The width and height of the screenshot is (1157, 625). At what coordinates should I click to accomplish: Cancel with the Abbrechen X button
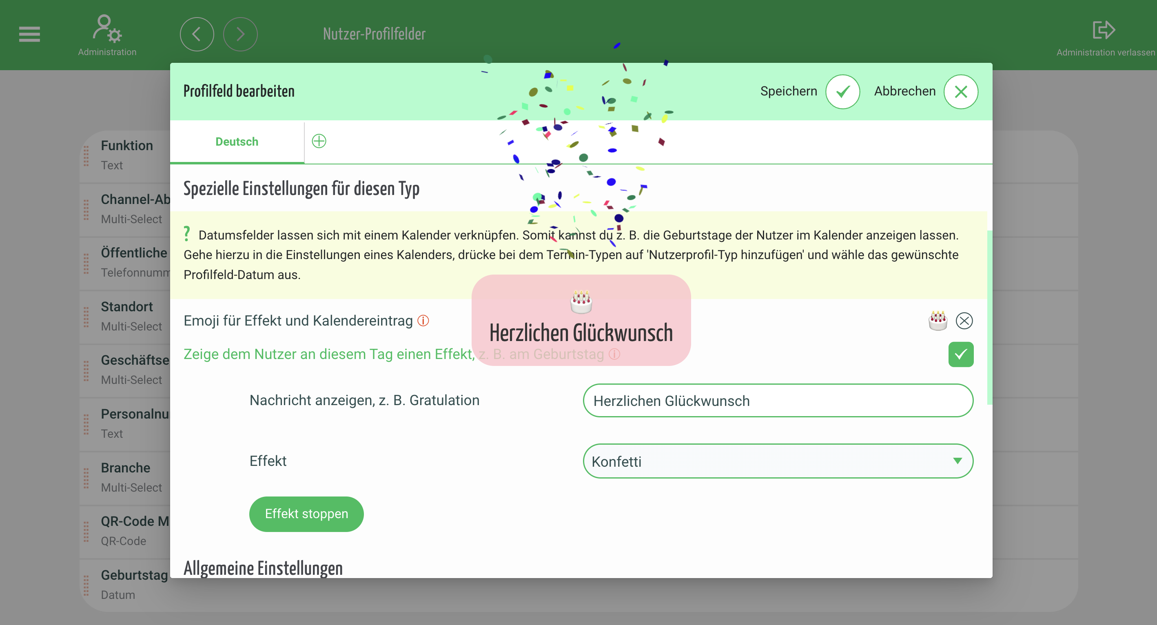tap(960, 92)
